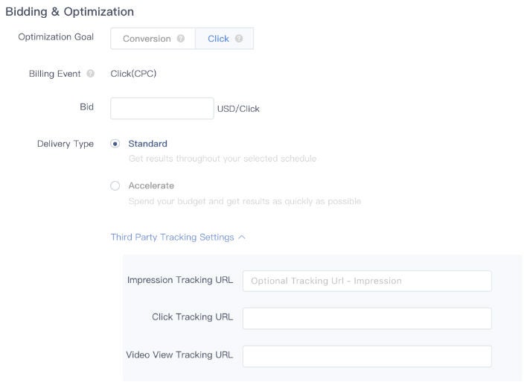Click the help icon beside Conversion
The height and width of the screenshot is (388, 530).
coord(181,39)
